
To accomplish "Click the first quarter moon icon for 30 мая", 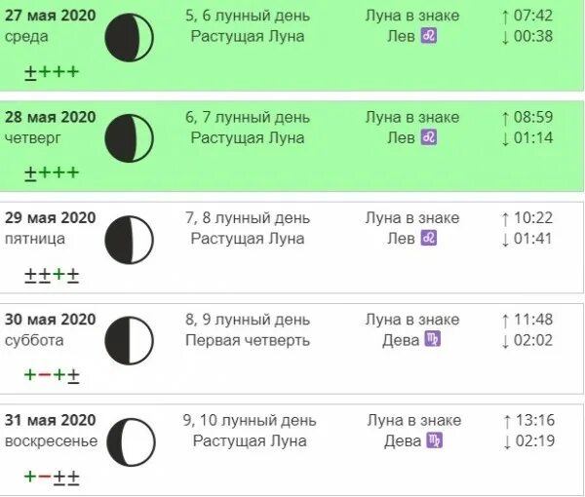I will (x=129, y=341).
